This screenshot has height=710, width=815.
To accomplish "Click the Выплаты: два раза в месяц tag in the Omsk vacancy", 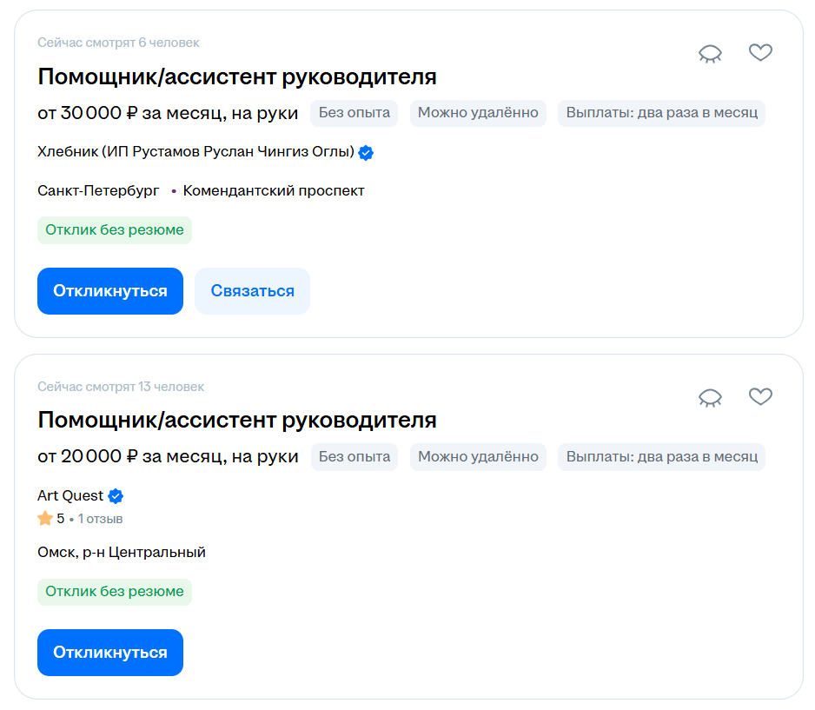I will (661, 456).
